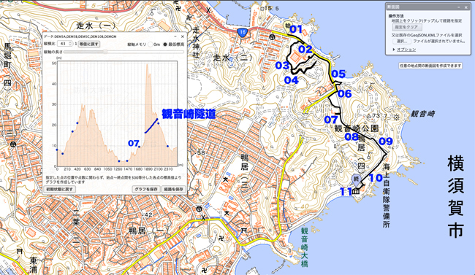Select the 0m vertical axis radio option
475x275 pixels.
pyautogui.click(x=151, y=44)
